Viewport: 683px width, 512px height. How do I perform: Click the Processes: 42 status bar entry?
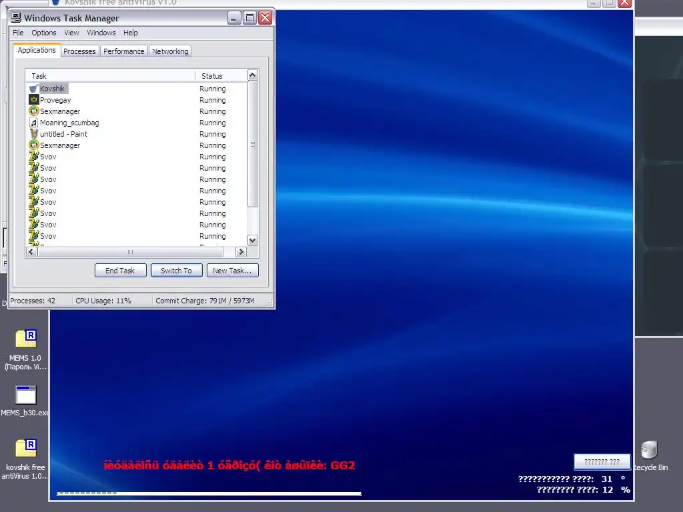33,301
